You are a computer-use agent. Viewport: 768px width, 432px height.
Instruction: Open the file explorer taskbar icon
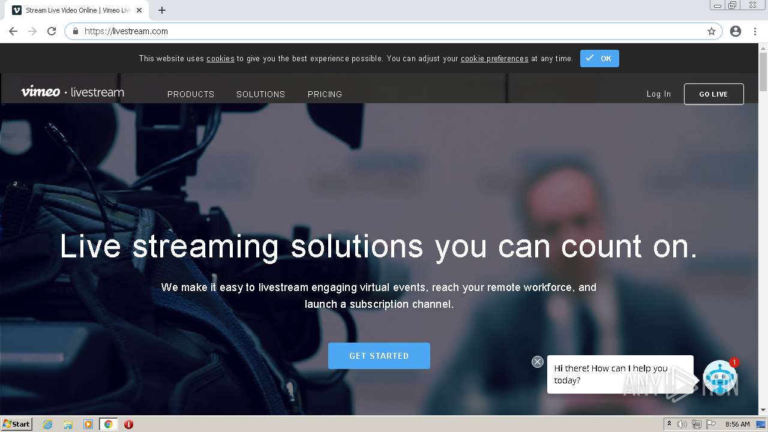coord(68,424)
